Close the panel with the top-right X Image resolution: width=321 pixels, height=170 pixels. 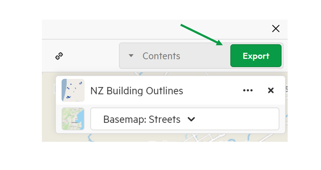click(276, 28)
